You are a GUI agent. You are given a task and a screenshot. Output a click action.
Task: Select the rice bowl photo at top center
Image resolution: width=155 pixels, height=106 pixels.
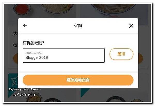pos(57,9)
